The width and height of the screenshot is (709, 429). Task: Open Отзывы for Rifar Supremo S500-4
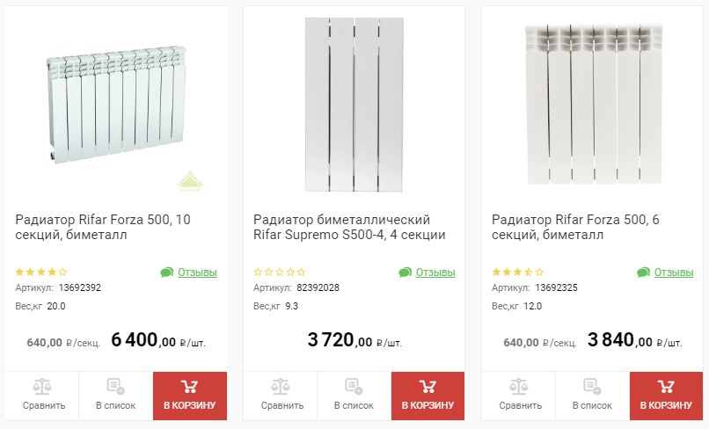pyautogui.click(x=435, y=273)
